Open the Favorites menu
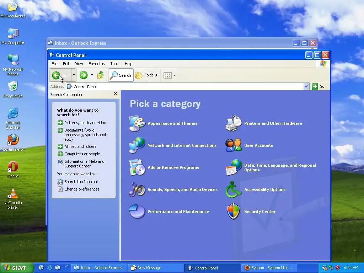 pyautogui.click(x=97, y=64)
